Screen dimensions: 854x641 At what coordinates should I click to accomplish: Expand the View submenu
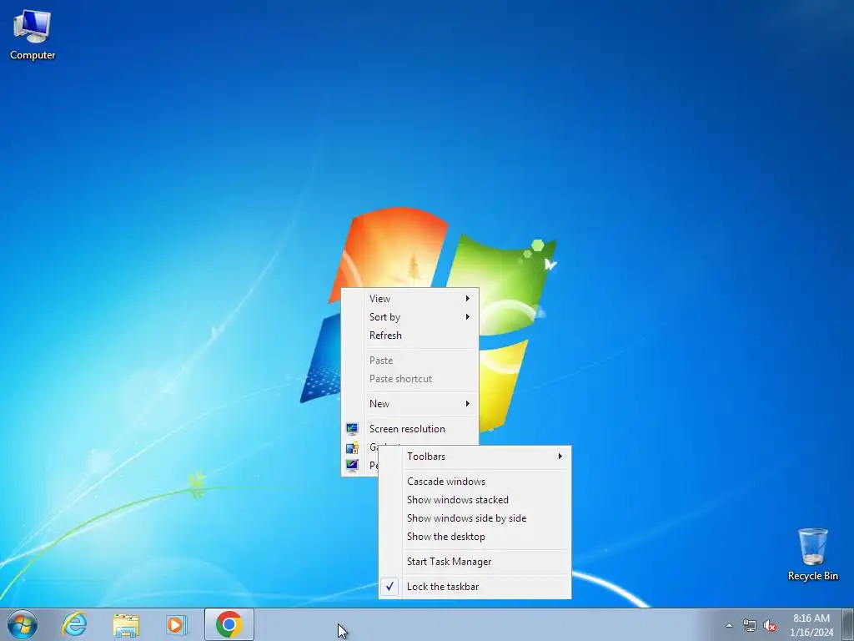pos(409,299)
